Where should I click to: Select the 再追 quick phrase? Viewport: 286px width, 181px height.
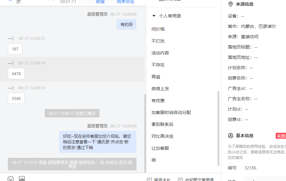click(156, 77)
